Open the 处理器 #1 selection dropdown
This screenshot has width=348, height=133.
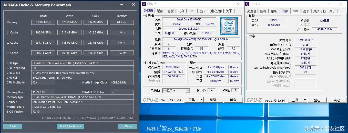(176, 91)
